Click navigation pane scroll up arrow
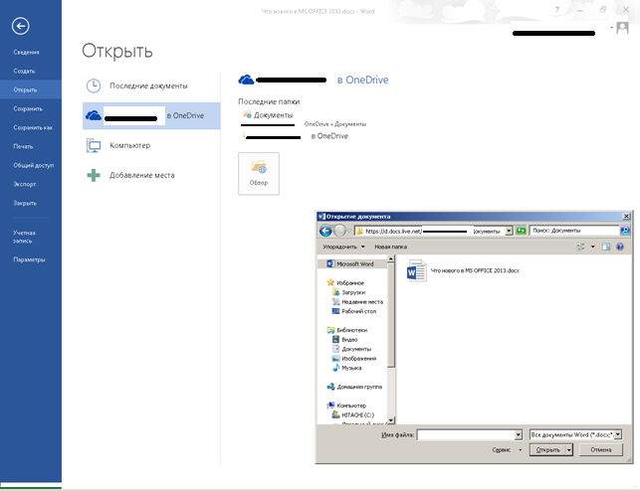640x491 pixels. (390, 258)
